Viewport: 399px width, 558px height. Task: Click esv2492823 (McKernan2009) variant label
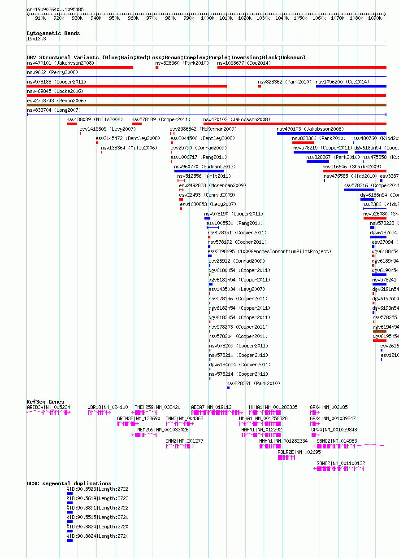(x=213, y=185)
